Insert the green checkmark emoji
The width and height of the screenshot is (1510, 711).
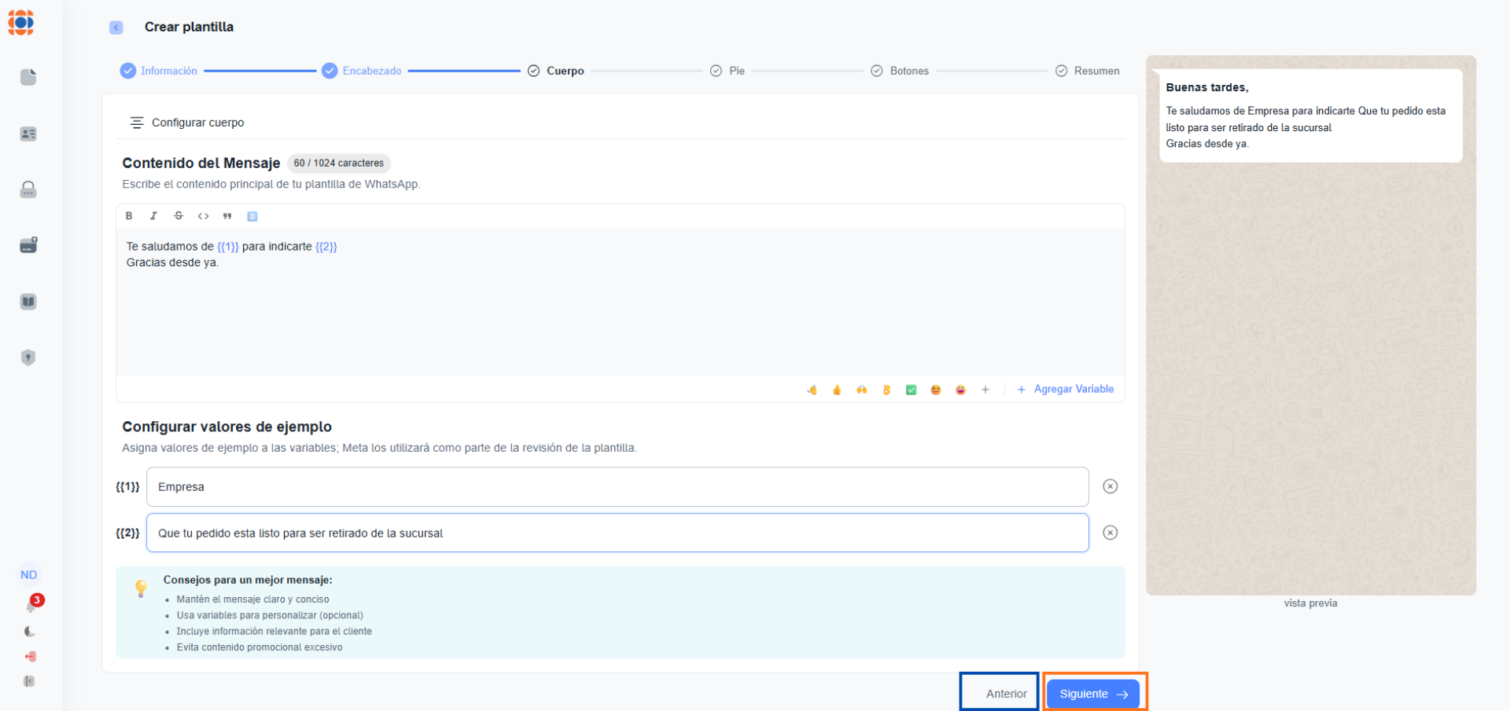[911, 390]
